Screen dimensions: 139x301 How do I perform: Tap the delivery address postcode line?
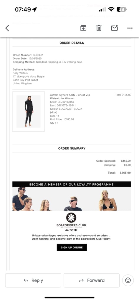[x=25, y=80]
